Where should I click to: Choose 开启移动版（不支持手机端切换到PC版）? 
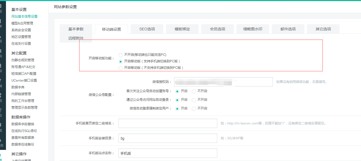click(120, 68)
